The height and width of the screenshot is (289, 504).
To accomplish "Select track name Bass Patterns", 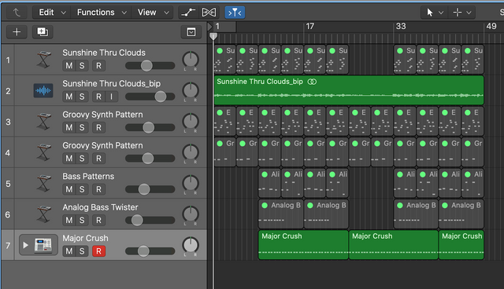I will [x=88, y=177].
